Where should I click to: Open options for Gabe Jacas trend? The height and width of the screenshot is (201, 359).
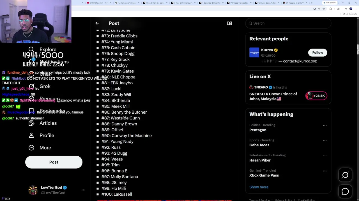[325, 141]
